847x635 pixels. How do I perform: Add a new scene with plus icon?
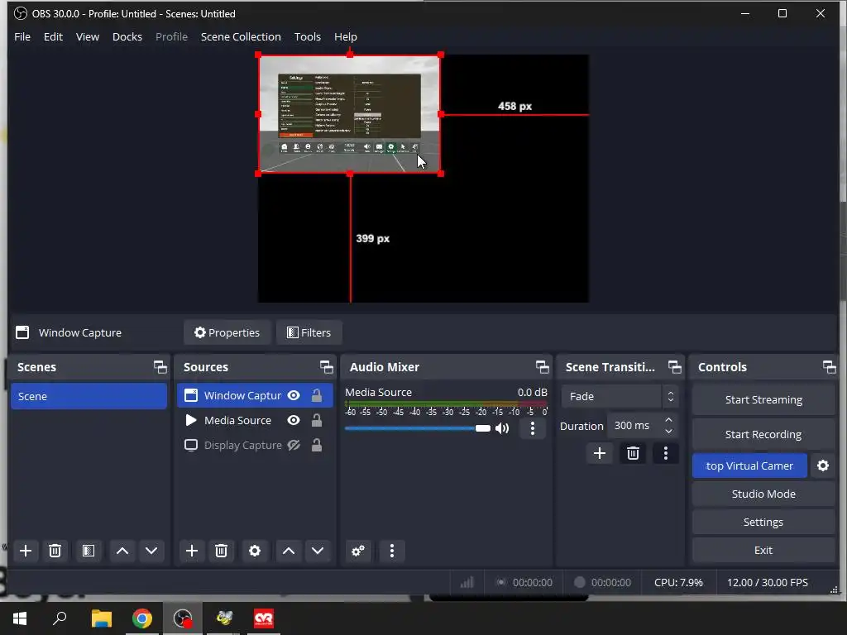26,551
